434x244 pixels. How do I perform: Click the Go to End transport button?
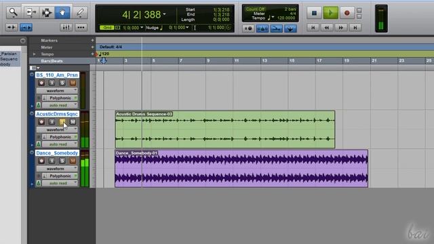coord(355,27)
